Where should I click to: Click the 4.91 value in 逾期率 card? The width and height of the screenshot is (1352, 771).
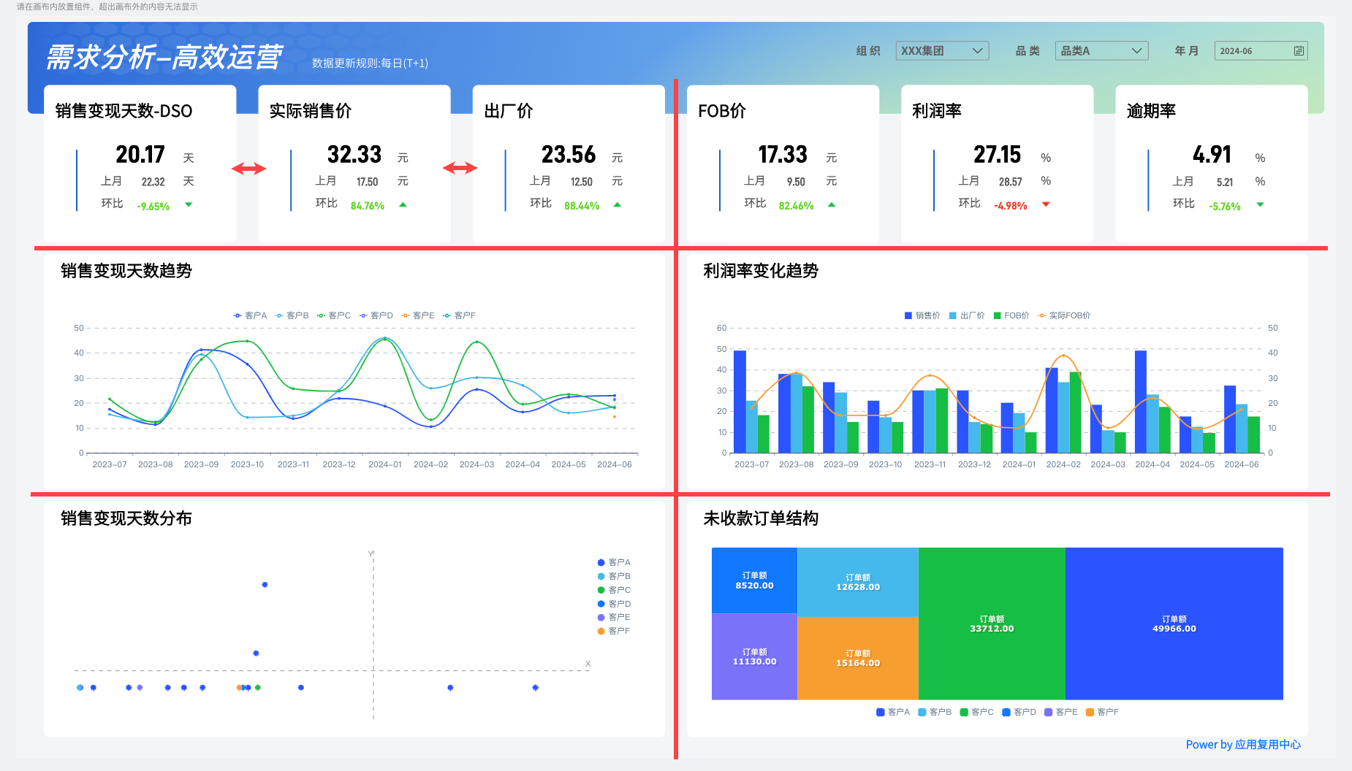1212,155
